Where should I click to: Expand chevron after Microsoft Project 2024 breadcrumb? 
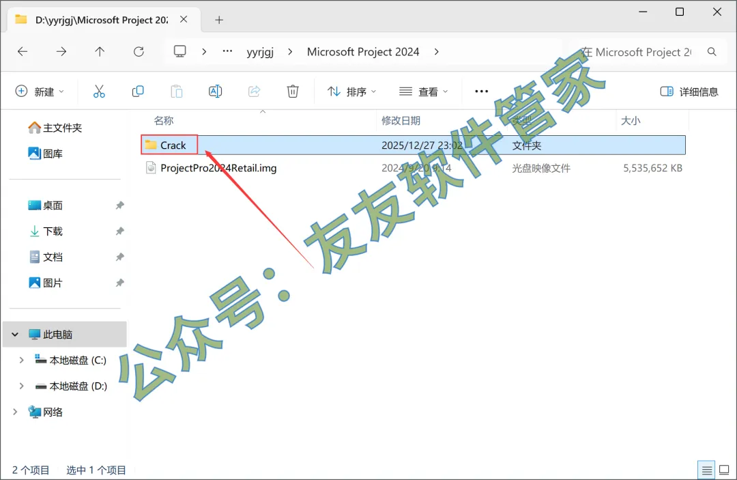point(437,52)
